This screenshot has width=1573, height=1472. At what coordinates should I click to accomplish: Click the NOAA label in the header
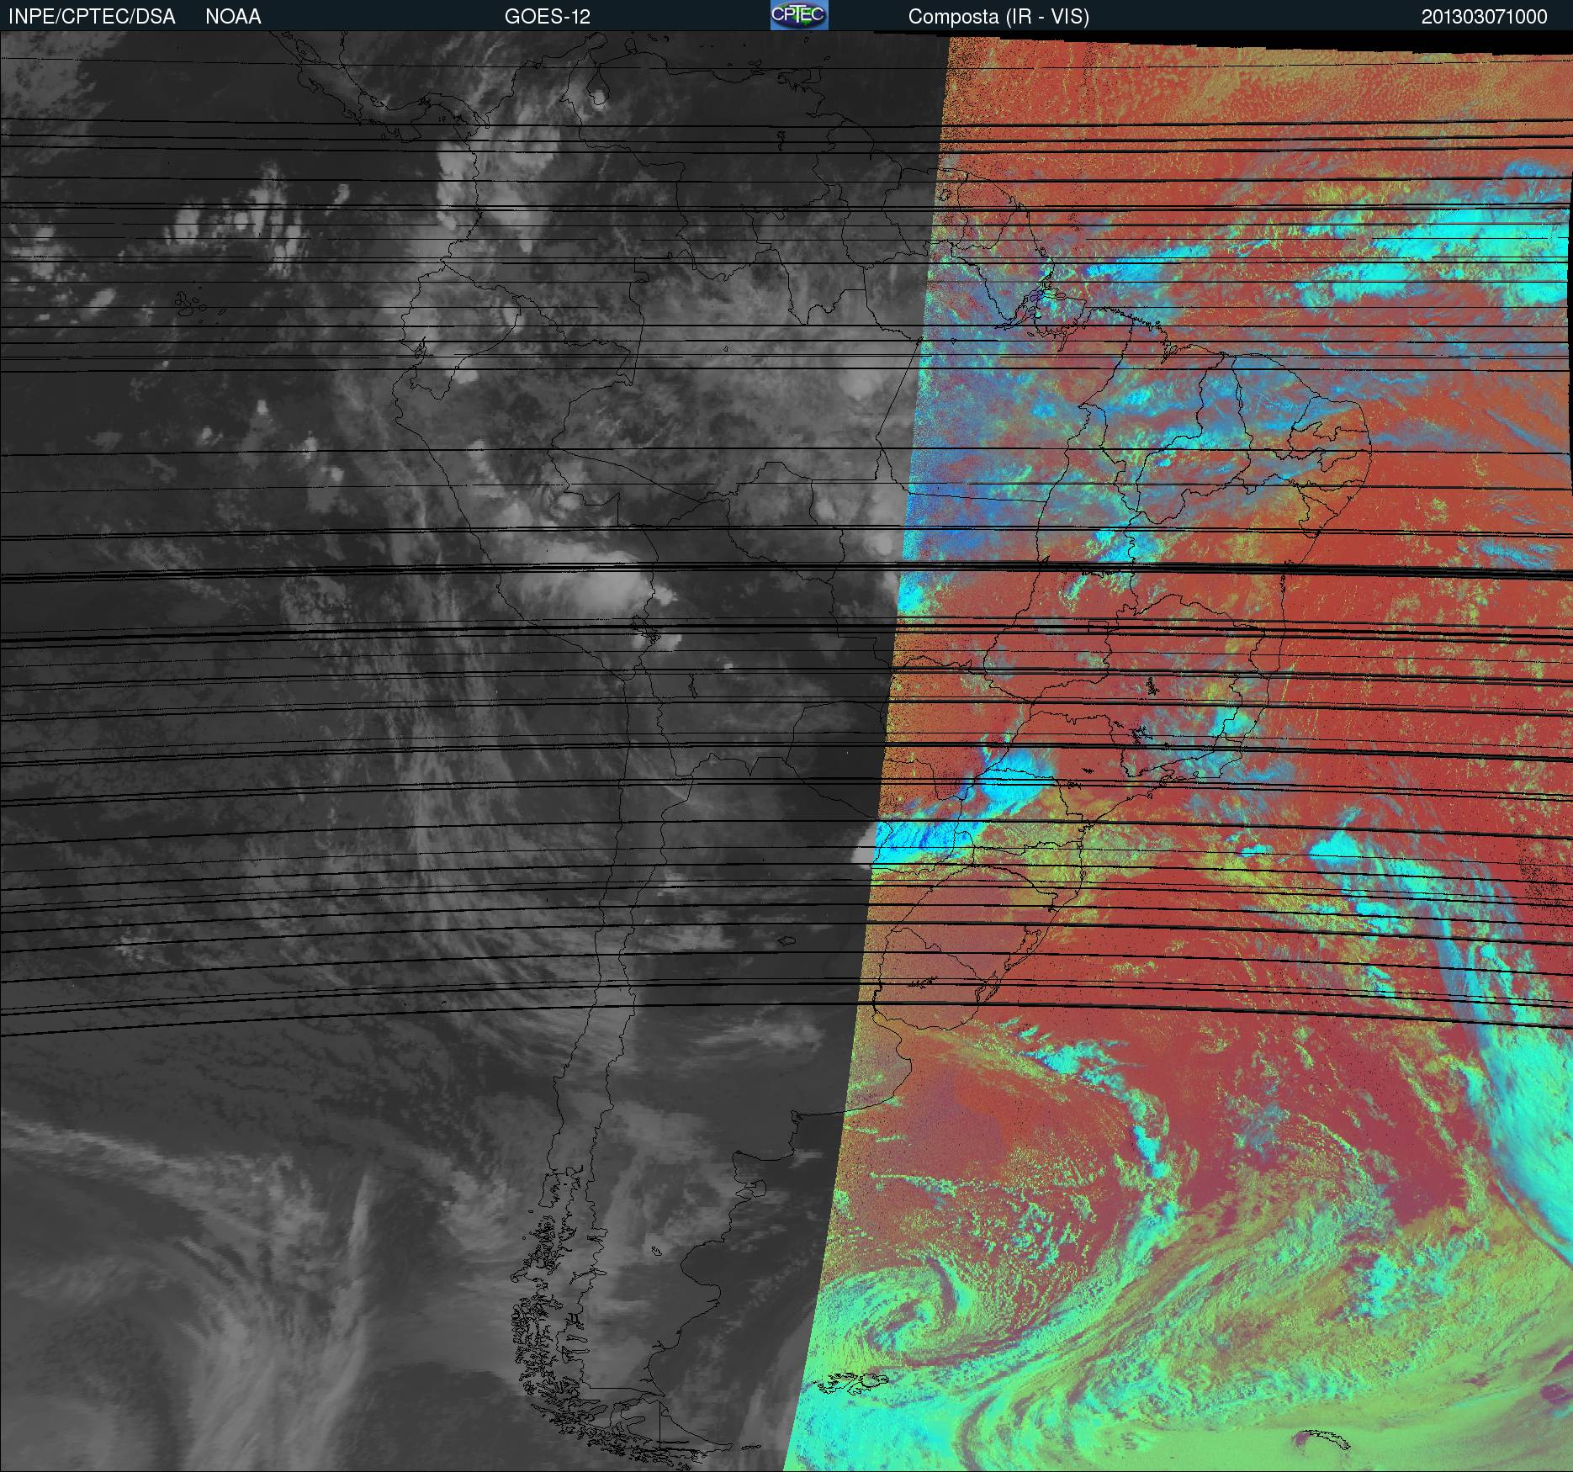(233, 17)
